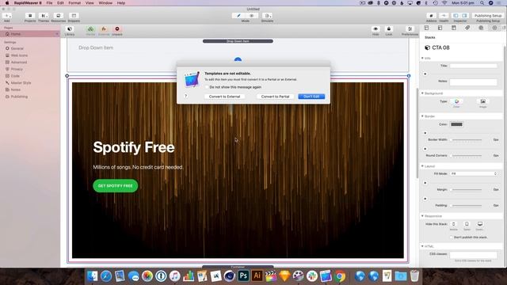Select second inspector tab icon
The image size is (507, 285).
[x=440, y=28]
